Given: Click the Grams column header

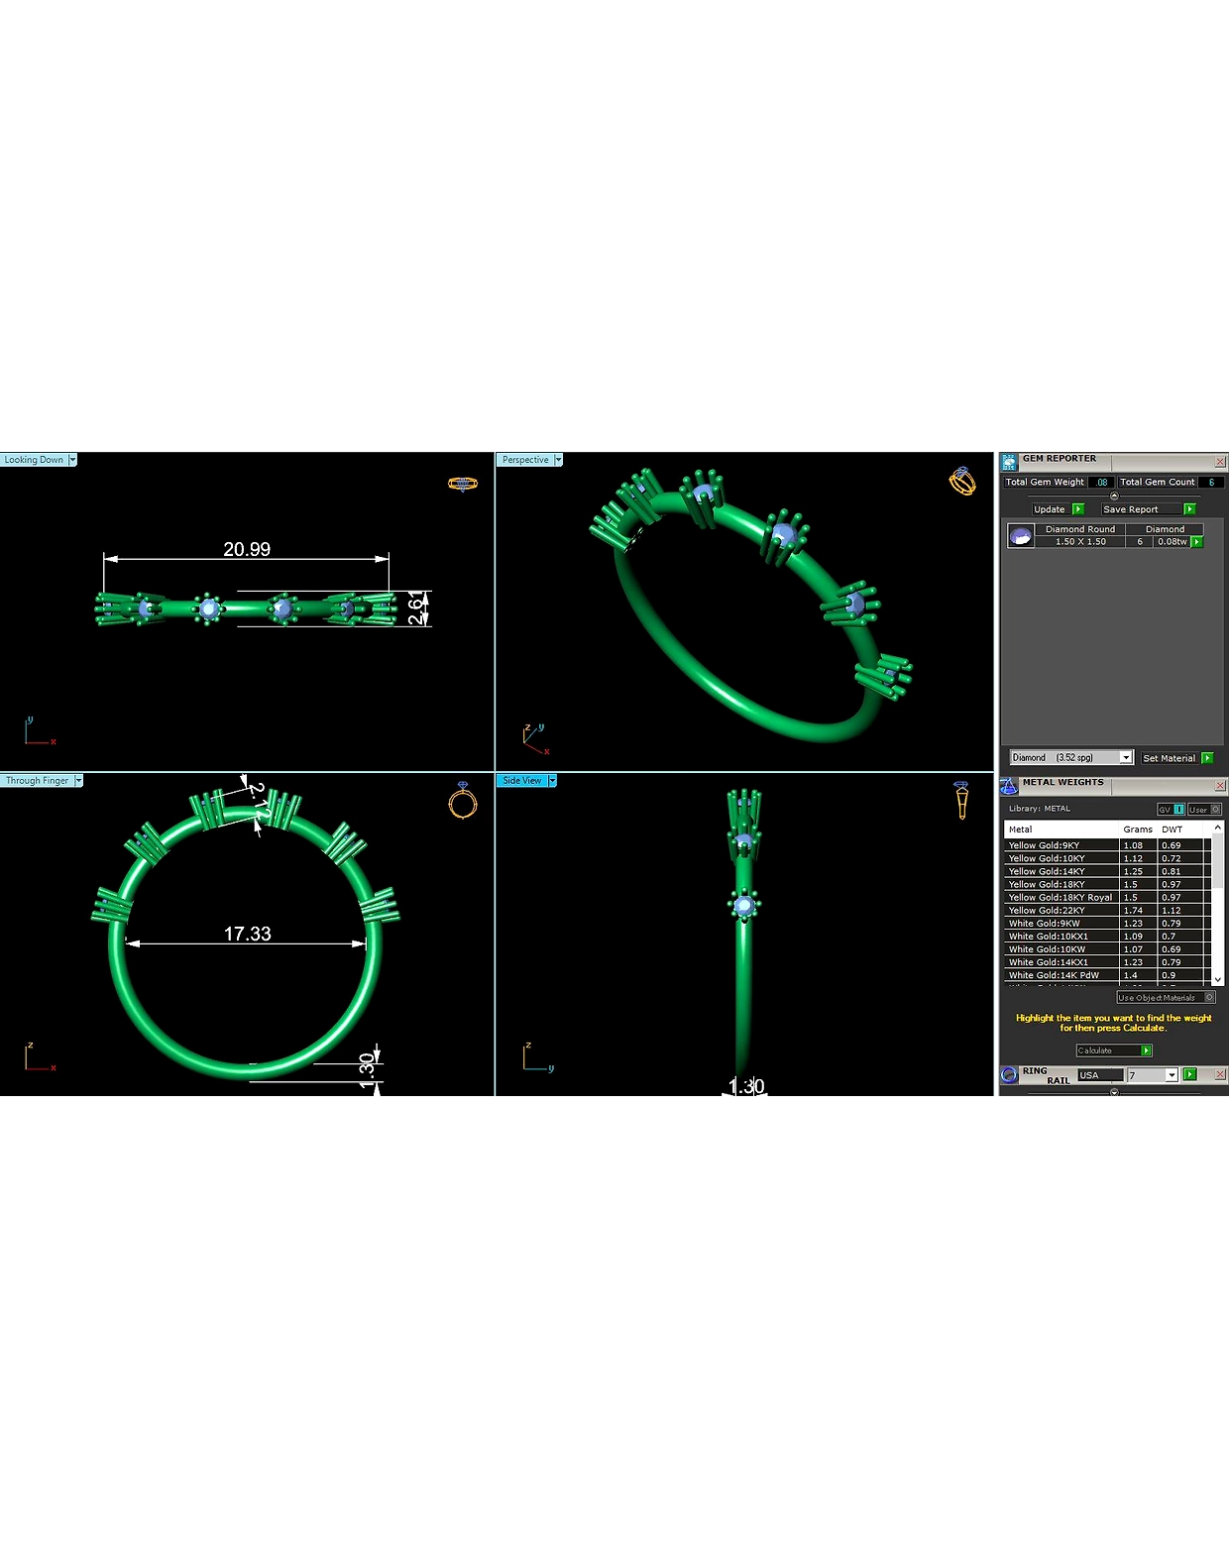Looking at the screenshot, I should coord(1138,829).
